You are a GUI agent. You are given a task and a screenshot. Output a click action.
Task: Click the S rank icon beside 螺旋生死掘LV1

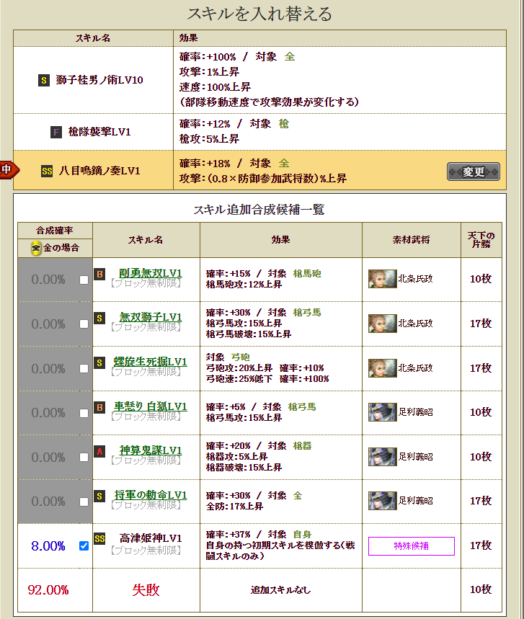pyautogui.click(x=99, y=362)
